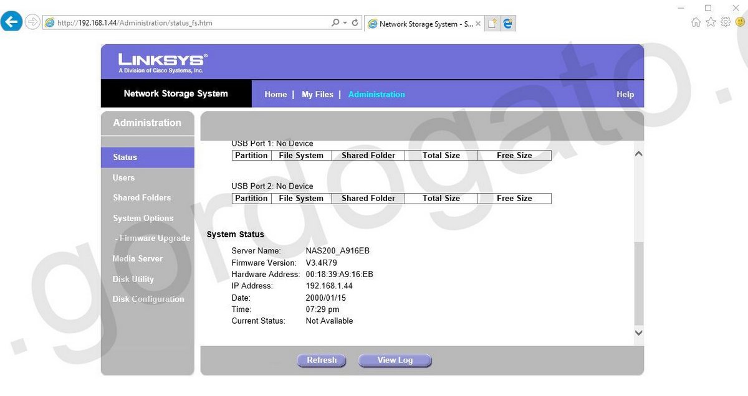Click the View Log button
Screen dimensions: 748x396
(395, 360)
